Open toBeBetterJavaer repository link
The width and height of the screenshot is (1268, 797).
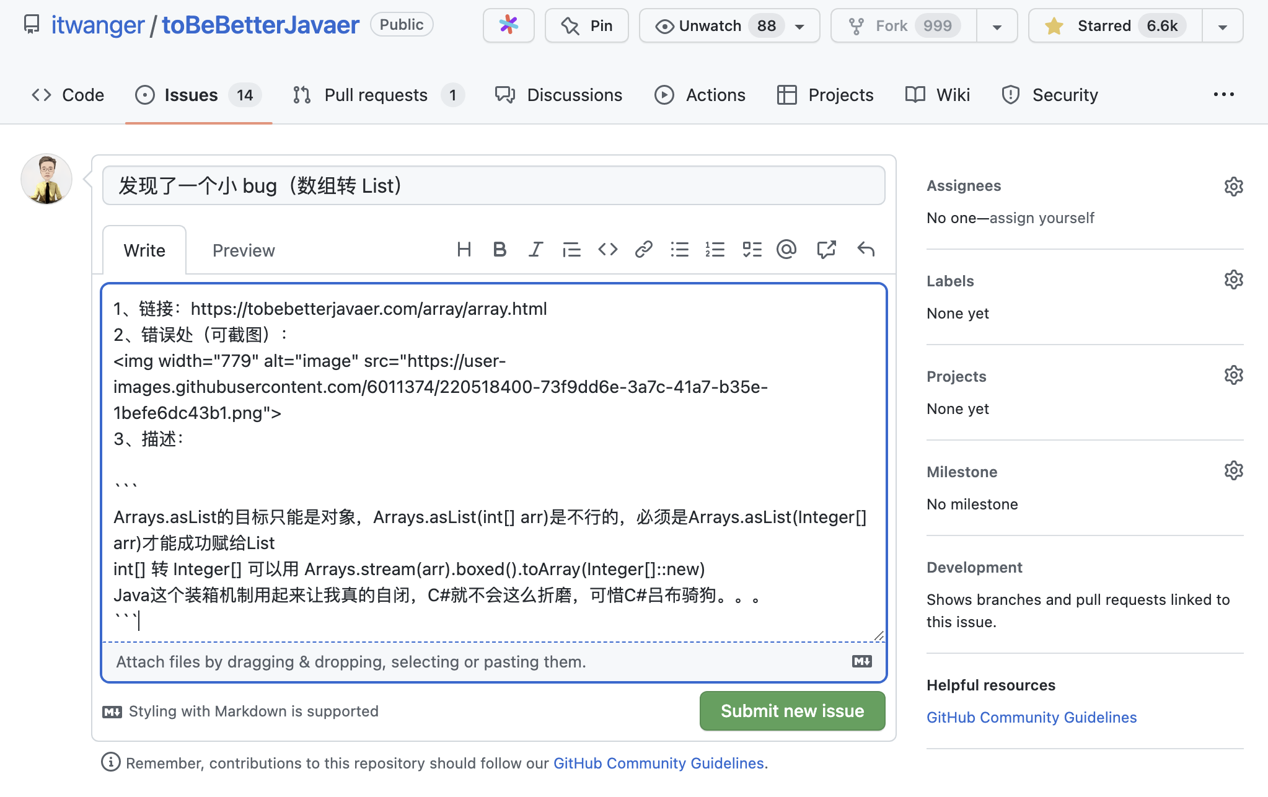[x=260, y=25]
